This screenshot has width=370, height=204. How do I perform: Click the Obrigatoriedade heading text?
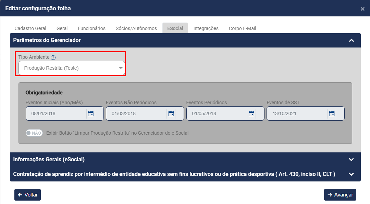(44, 93)
